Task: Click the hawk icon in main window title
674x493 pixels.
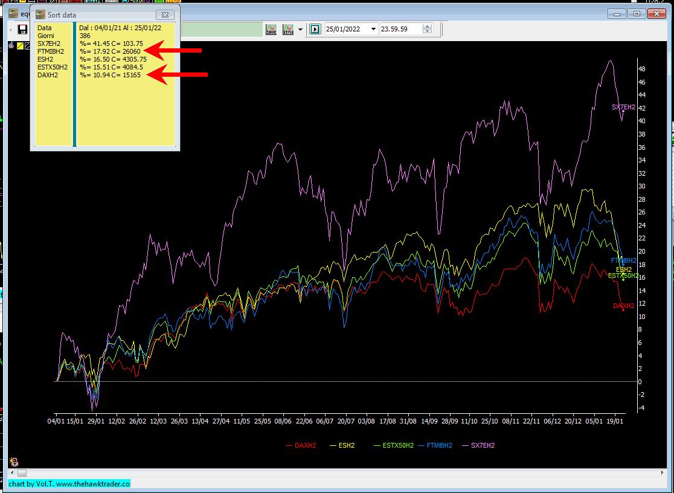Action: coord(13,14)
